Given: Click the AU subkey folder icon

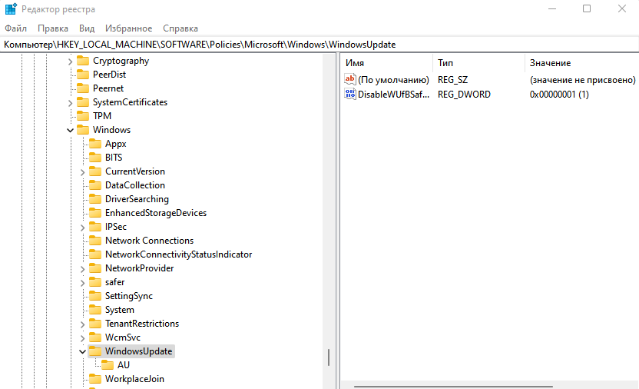Looking at the screenshot, I should click(108, 365).
